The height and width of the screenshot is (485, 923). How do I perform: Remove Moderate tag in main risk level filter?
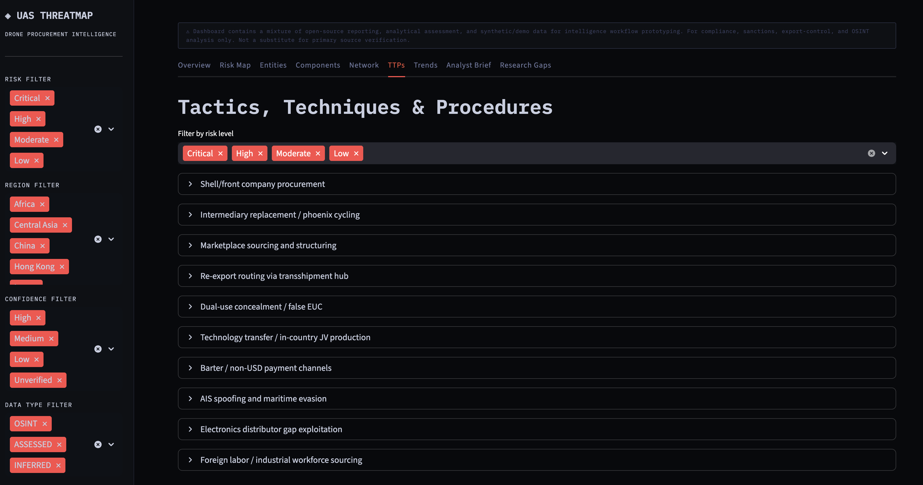click(318, 153)
